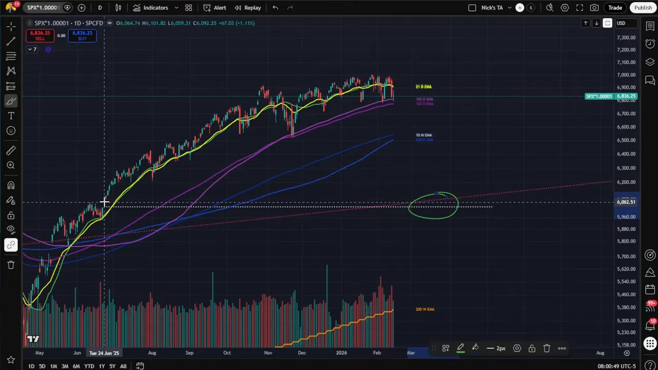Open the emoji drawing tool

(11, 131)
